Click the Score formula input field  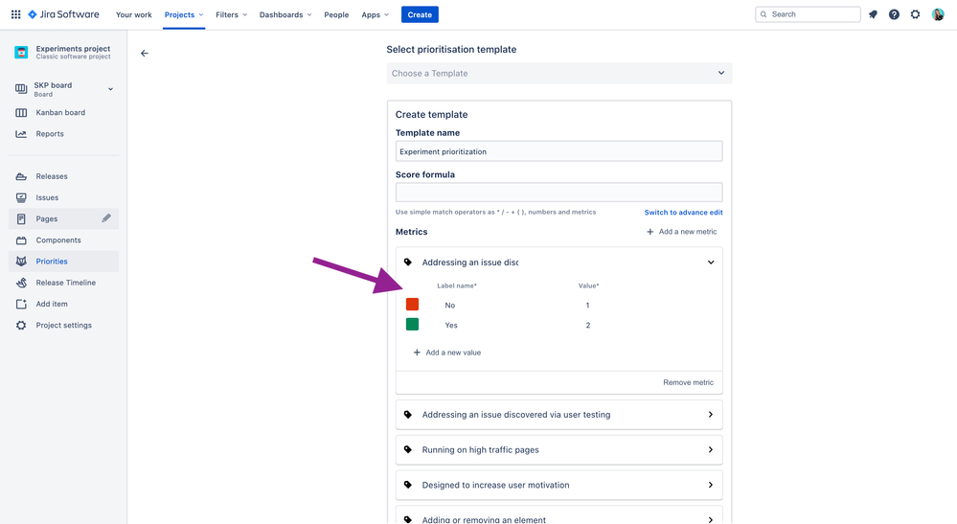[559, 193]
